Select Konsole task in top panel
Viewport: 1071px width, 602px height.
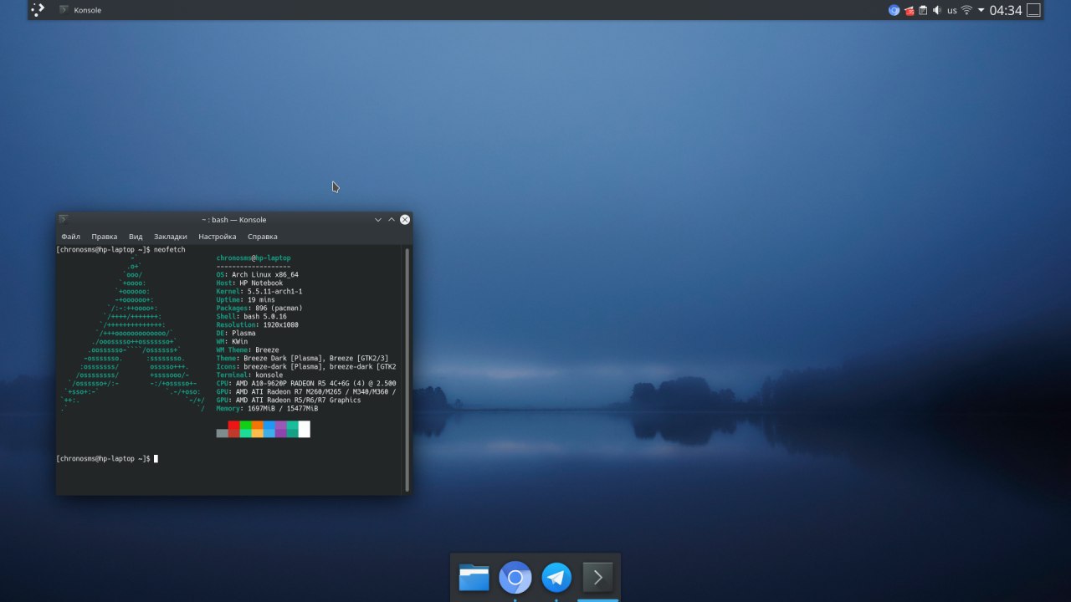pos(80,10)
